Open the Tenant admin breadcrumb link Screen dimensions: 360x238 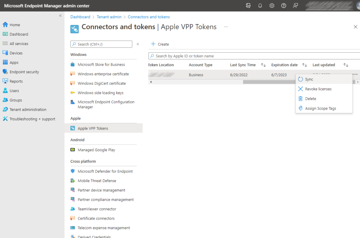pyautogui.click(x=109, y=17)
